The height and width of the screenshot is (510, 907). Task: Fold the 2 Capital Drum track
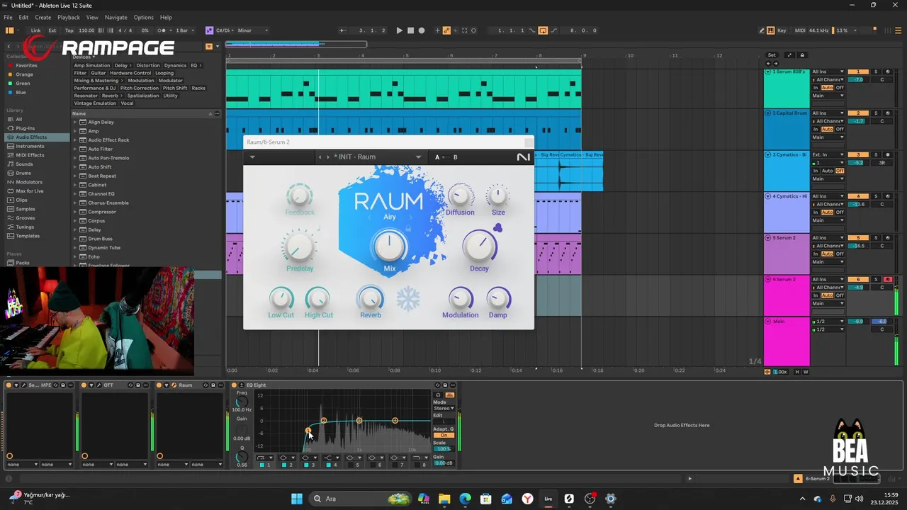(767, 113)
